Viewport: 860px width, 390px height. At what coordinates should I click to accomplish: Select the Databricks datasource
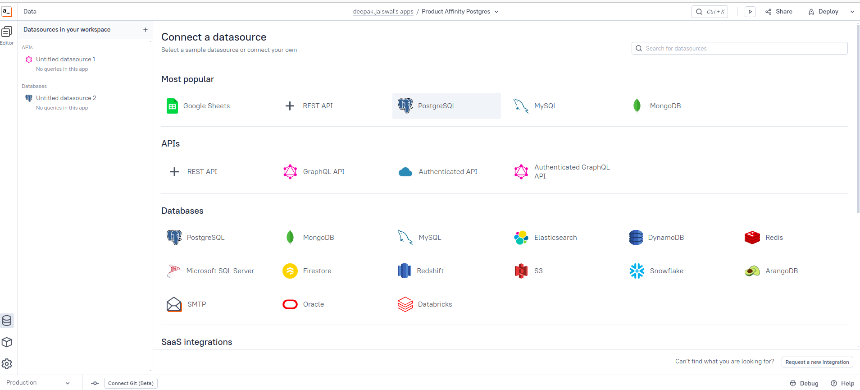click(x=425, y=304)
